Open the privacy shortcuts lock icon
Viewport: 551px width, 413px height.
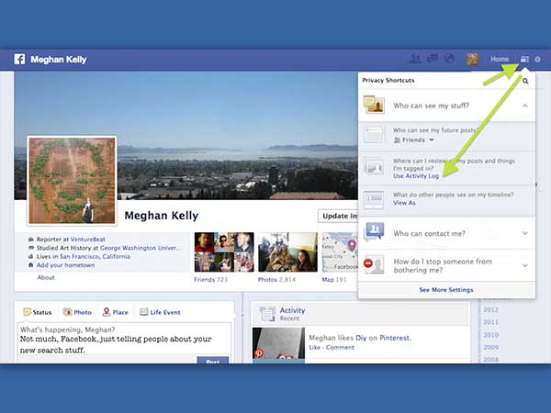pos(524,59)
